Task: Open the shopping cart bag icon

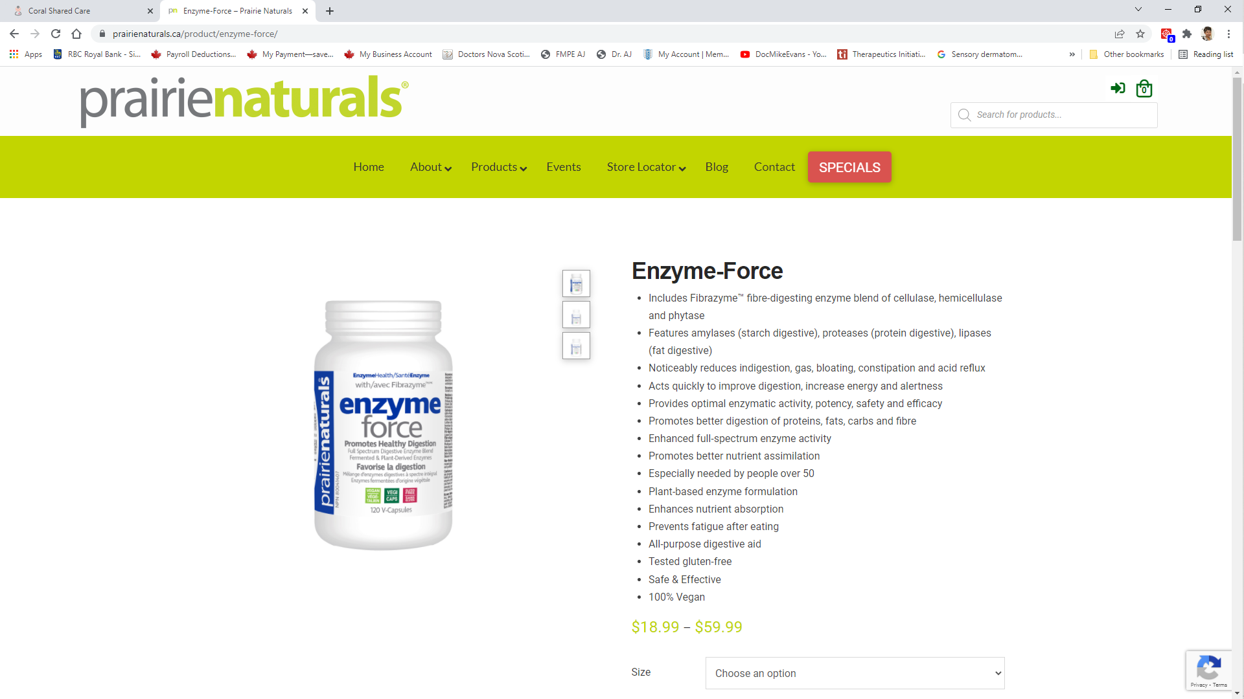Action: click(1144, 89)
